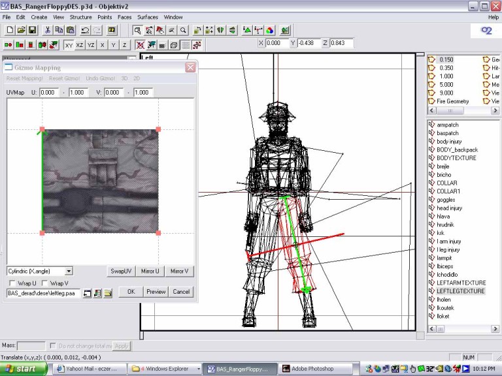Click the Undo arrow icon
The width and height of the screenshot is (502, 376).
tap(86, 30)
